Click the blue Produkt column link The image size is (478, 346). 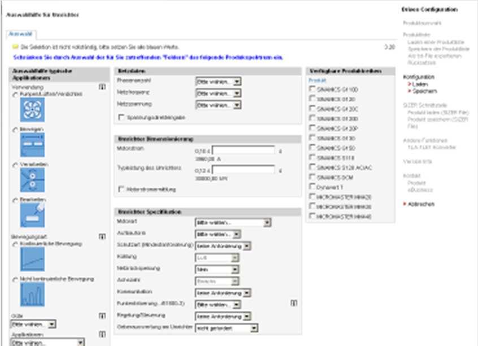coord(318,80)
